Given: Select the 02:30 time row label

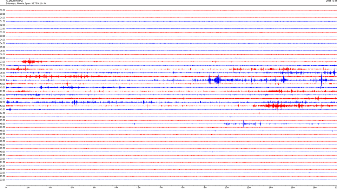Looking at the screenshot, I should click(2, 29).
